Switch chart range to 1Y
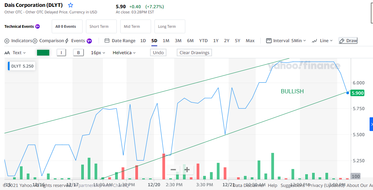 216,41
